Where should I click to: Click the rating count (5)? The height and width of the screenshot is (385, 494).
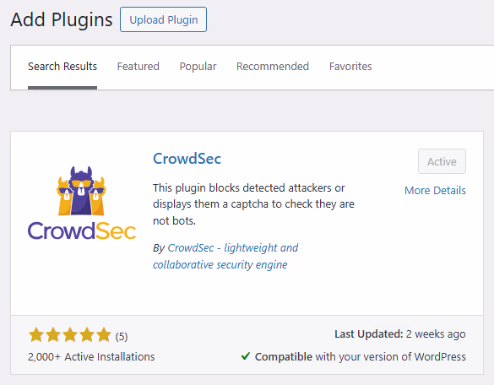[122, 337]
